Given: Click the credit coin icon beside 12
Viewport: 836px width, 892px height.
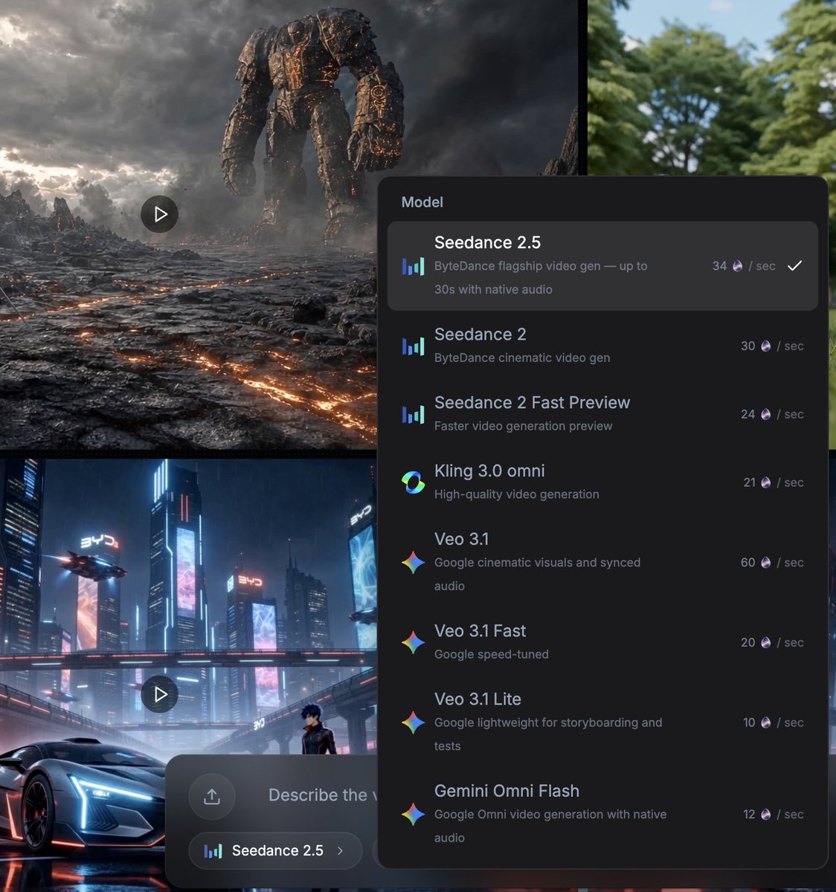Looking at the screenshot, I should tap(766, 815).
